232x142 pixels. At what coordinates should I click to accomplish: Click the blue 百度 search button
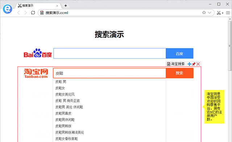click(179, 53)
